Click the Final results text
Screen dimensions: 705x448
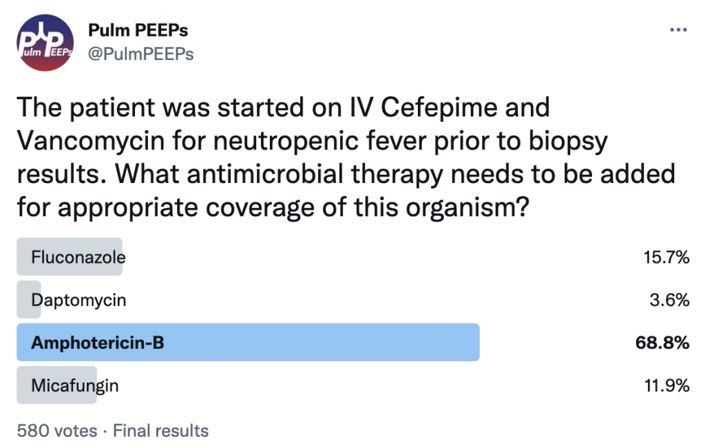point(160,431)
